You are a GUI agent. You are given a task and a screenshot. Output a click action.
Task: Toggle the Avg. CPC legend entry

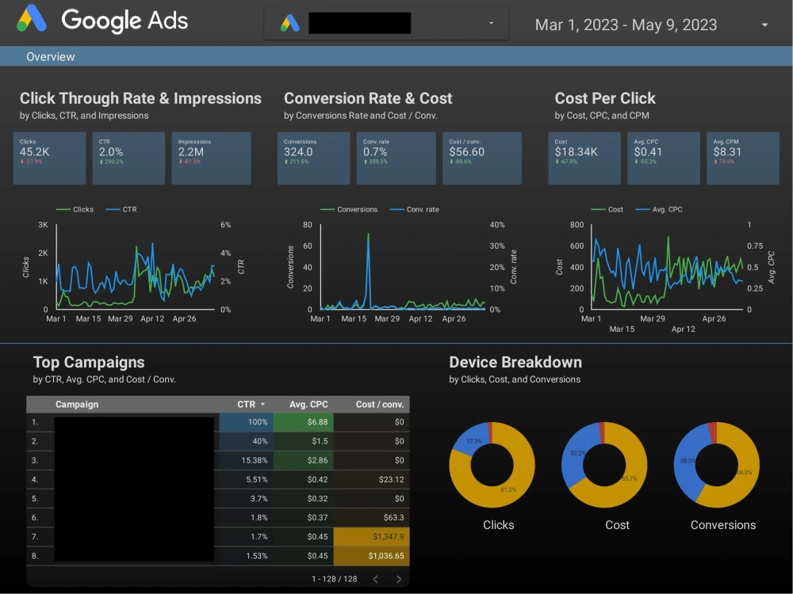[659, 209]
